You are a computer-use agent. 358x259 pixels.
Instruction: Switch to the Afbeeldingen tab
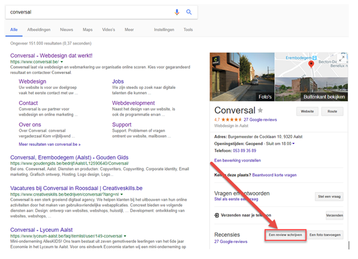(x=39, y=30)
